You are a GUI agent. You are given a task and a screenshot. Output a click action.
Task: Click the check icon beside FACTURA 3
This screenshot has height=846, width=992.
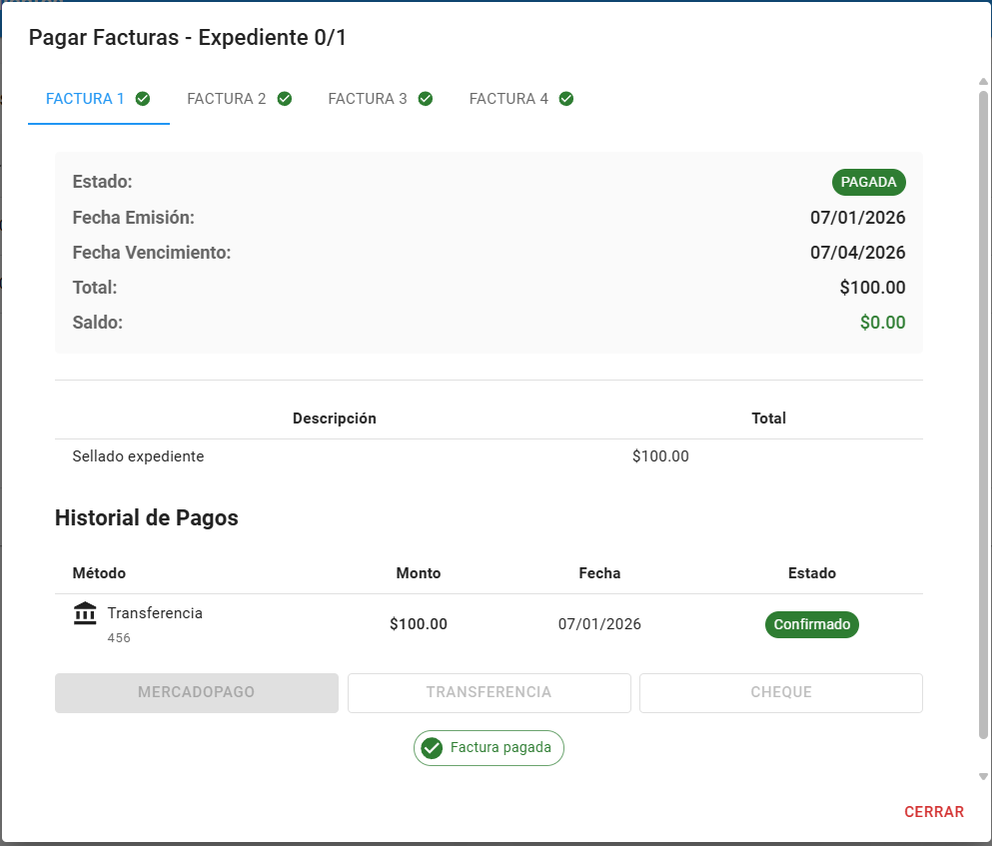click(x=425, y=99)
